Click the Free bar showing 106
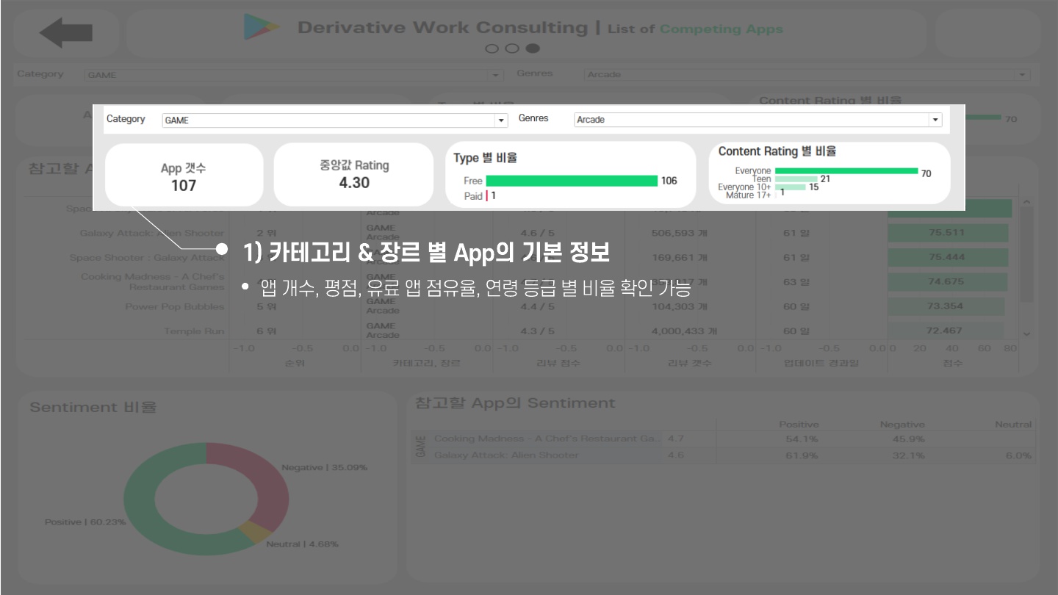Image resolution: width=1058 pixels, height=595 pixels. (x=572, y=181)
